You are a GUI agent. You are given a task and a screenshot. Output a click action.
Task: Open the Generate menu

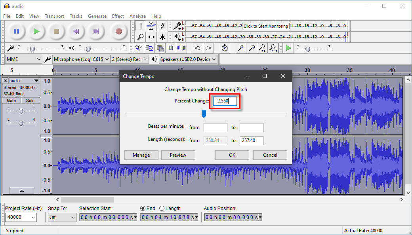coord(97,16)
